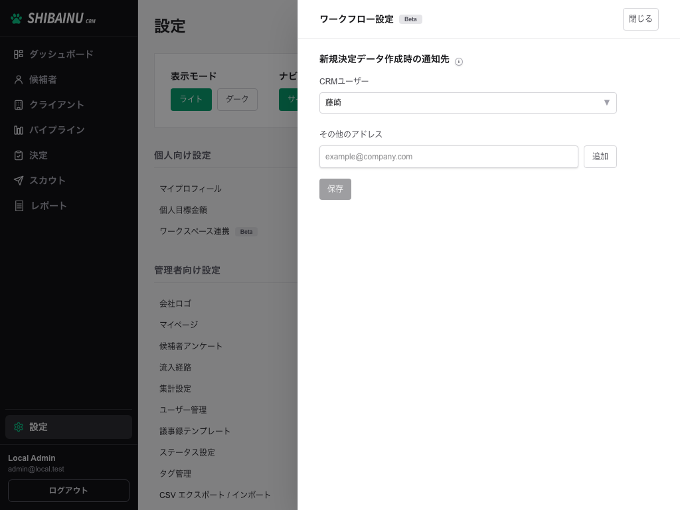Screen dimensions: 680x510
Task: Click the ログアウト button
Action: pyautogui.click(x=68, y=491)
